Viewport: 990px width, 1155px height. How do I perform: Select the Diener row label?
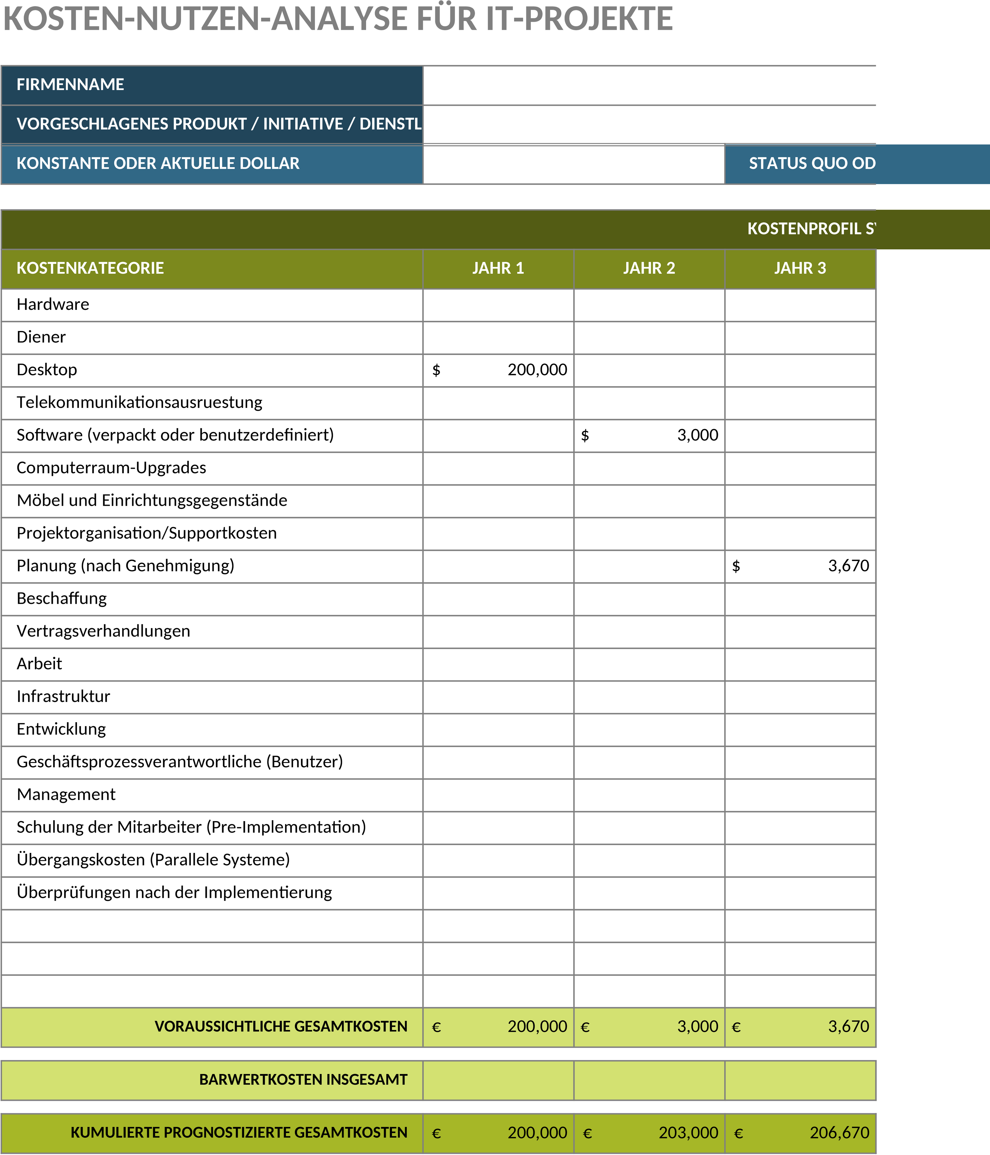(x=41, y=337)
